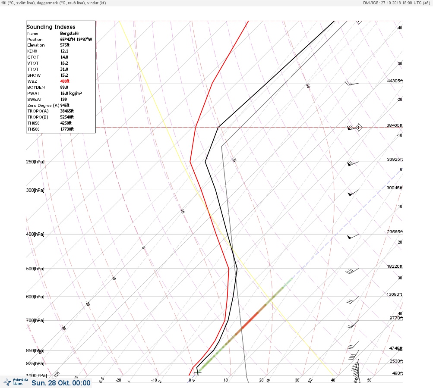
Task: Click the wind barb at 700 hPa level
Action: [x=353, y=324]
